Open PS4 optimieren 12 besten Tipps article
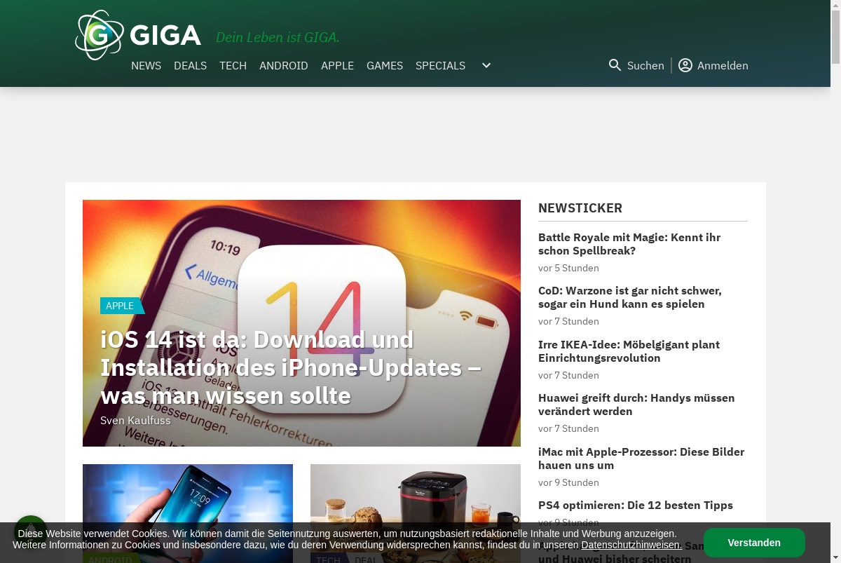The image size is (841, 563). click(636, 505)
